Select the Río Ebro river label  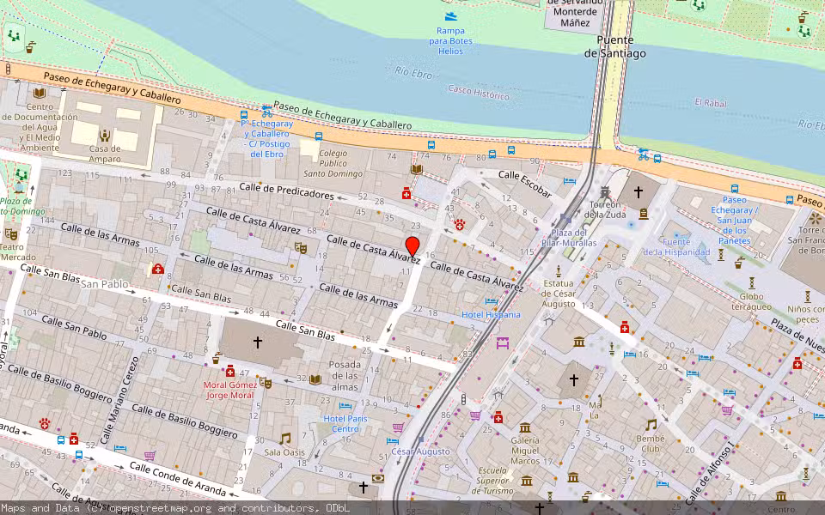pos(413,73)
